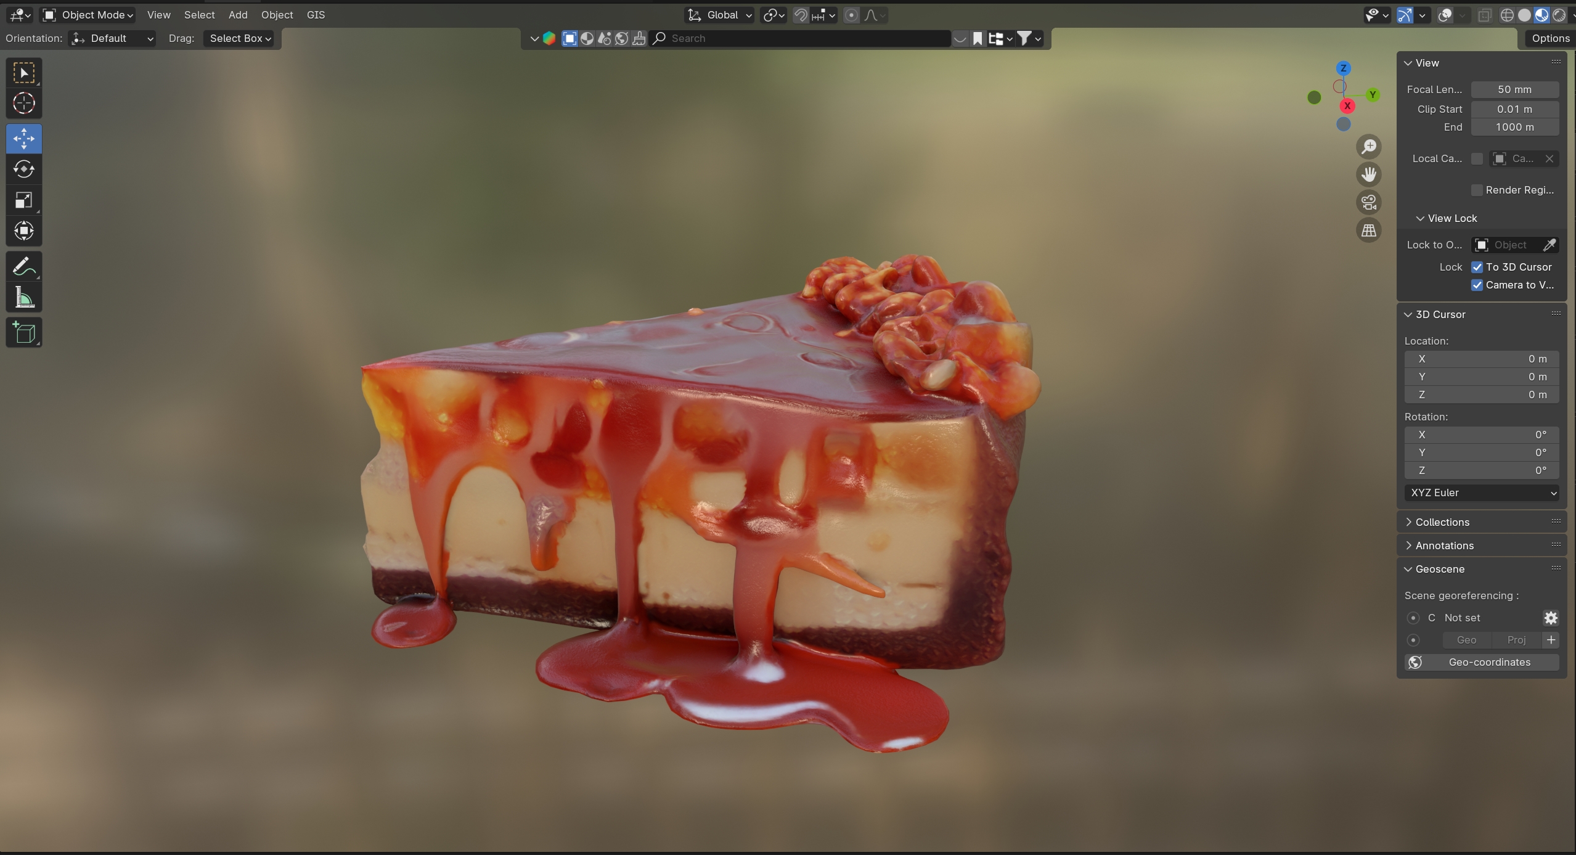Expand the Collections panel
The image size is (1576, 855).
pyautogui.click(x=1442, y=522)
